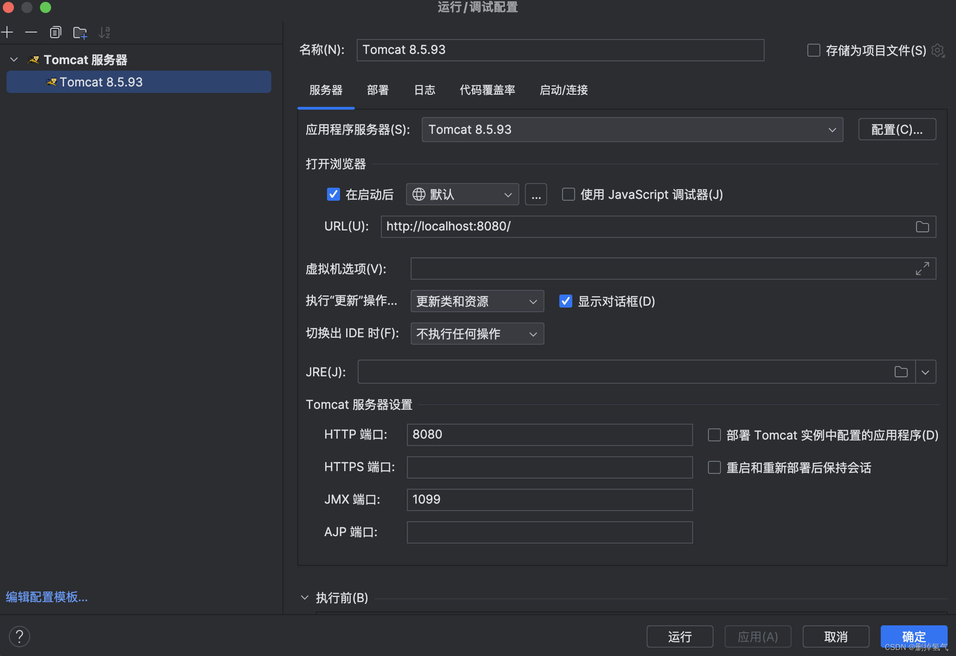Sort configurations alphabetically
The width and height of the screenshot is (956, 656).
tap(105, 33)
